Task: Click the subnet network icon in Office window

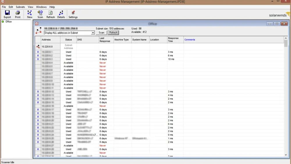Action: coord(39,30)
